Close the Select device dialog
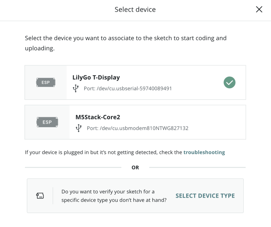The height and width of the screenshot is (227, 271). [259, 9]
